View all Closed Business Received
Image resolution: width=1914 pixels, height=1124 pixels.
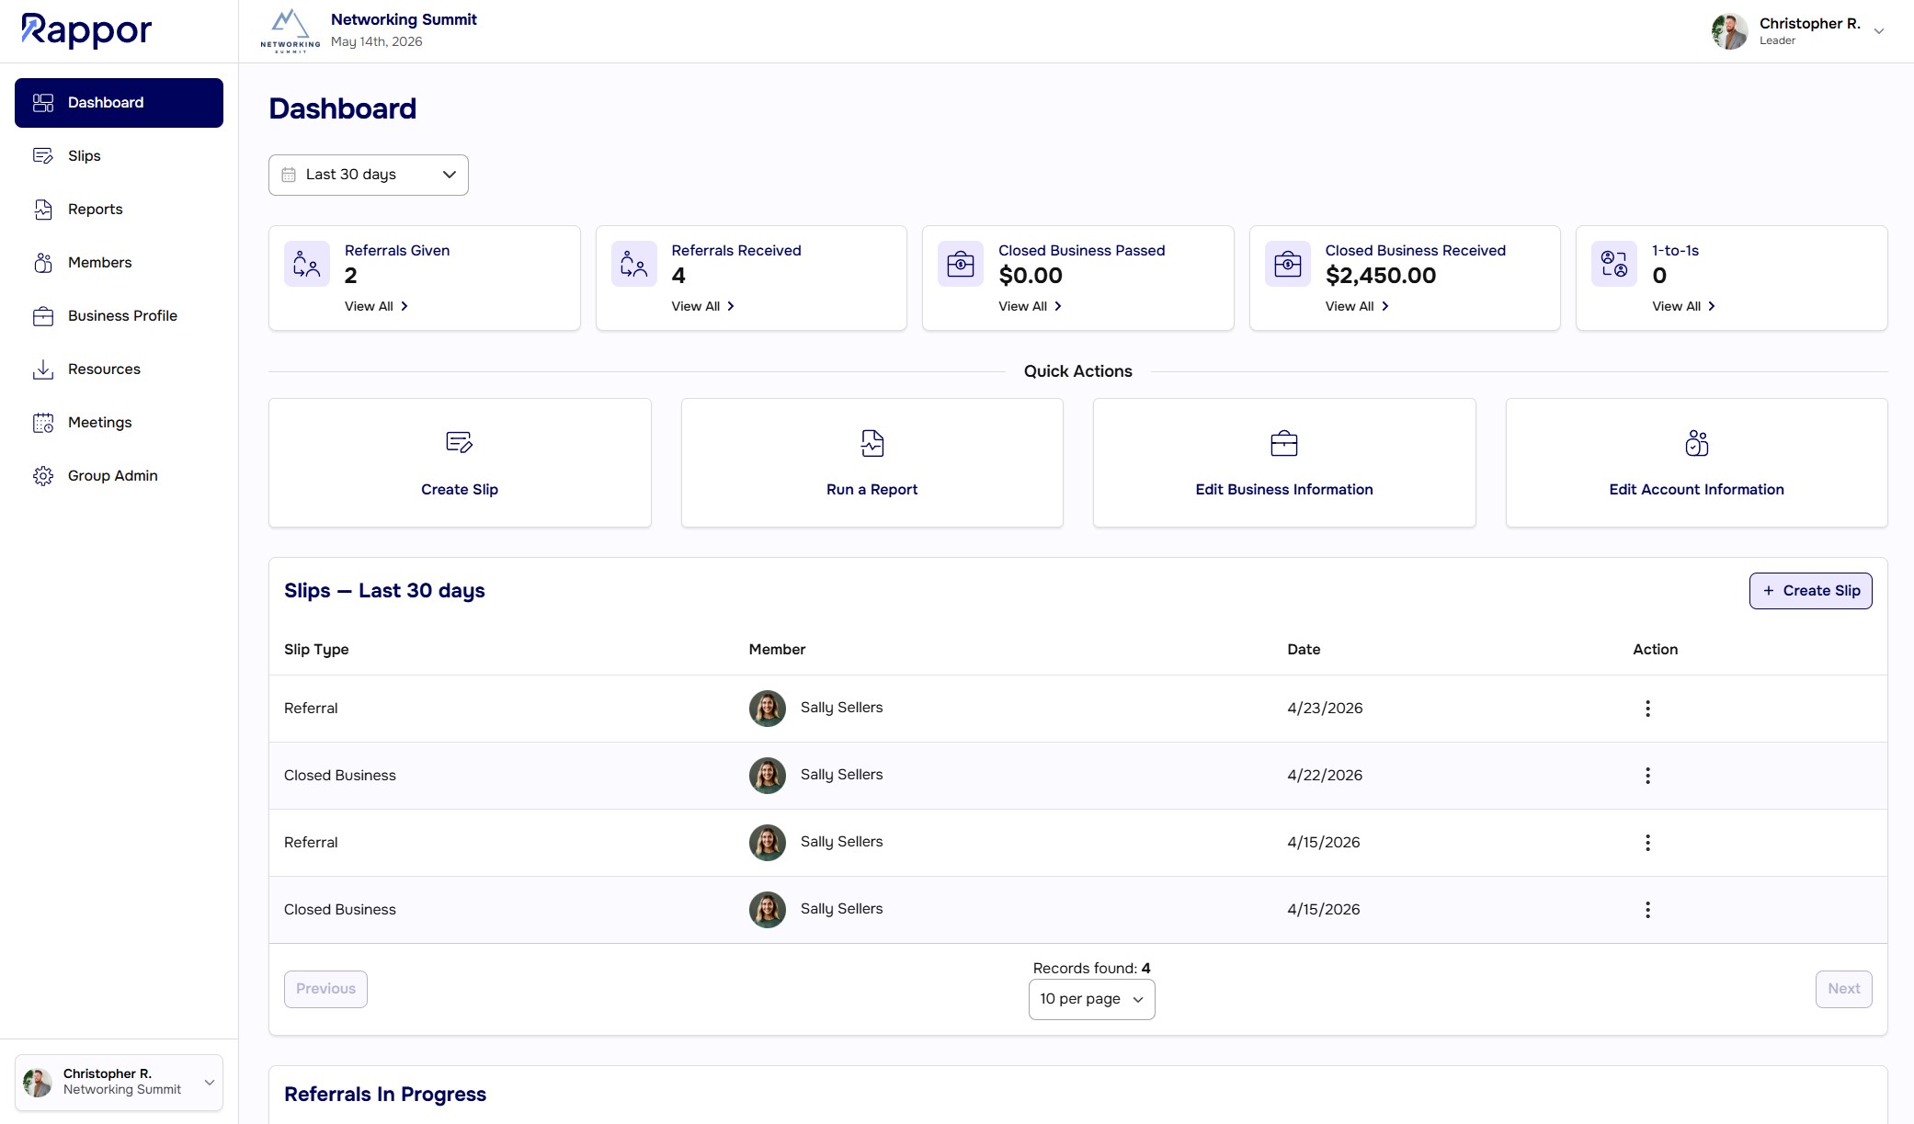tap(1357, 306)
